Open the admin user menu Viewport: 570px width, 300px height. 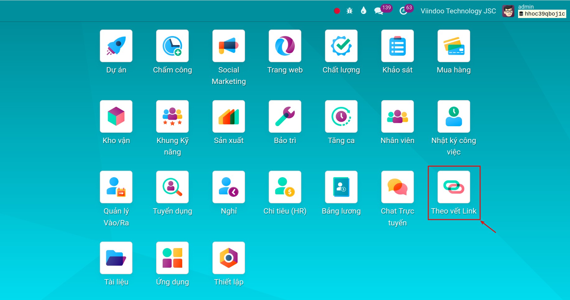click(x=534, y=11)
